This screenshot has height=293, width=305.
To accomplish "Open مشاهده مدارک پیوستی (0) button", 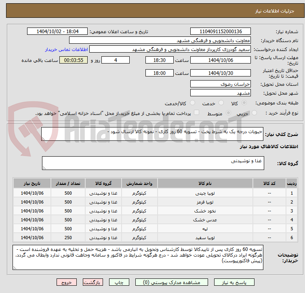I will click(x=172, y=282).
